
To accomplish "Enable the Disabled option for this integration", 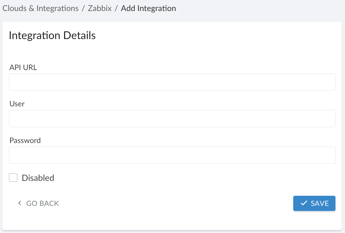I will point(13,178).
